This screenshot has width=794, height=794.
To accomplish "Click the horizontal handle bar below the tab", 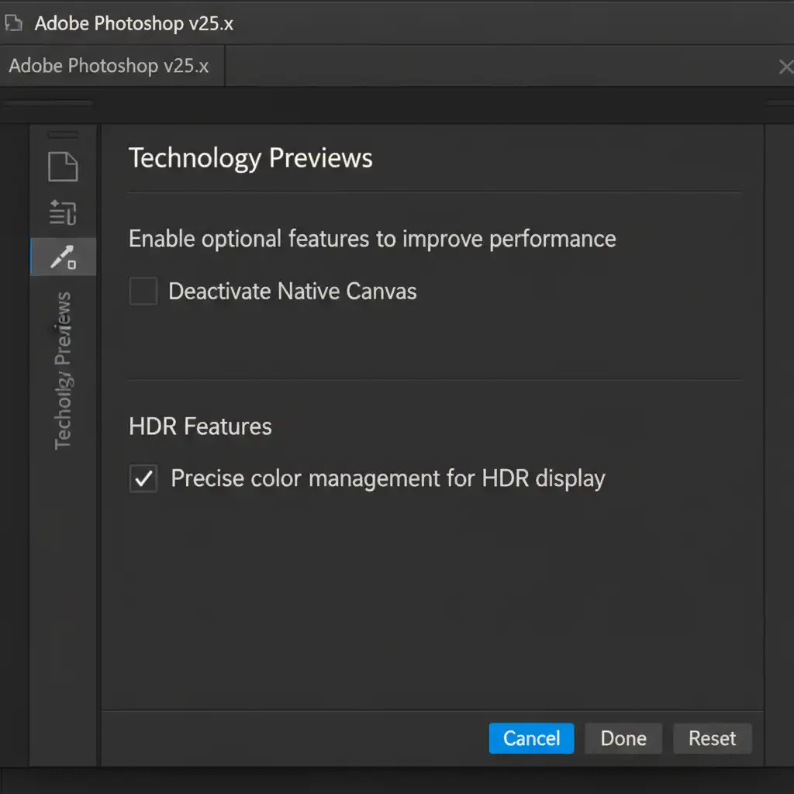I will (x=48, y=103).
